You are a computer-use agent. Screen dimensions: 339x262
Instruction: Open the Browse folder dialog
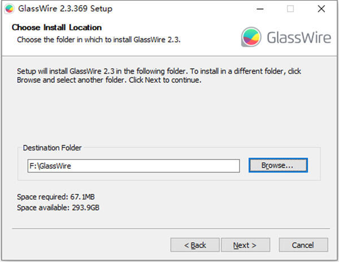[x=277, y=166]
